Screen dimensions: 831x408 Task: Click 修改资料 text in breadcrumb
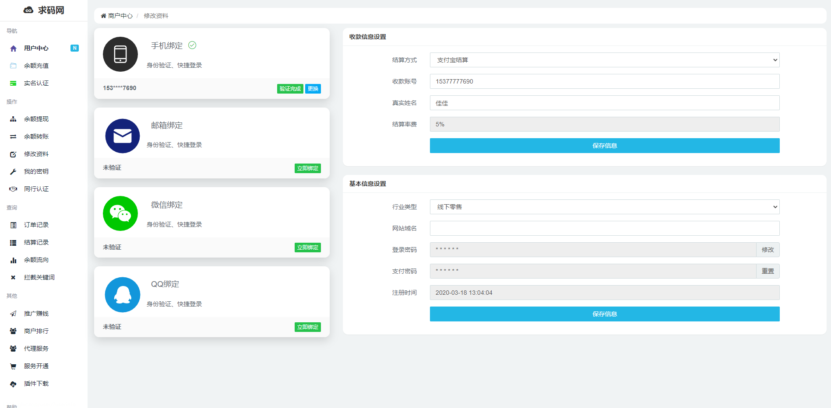point(156,16)
